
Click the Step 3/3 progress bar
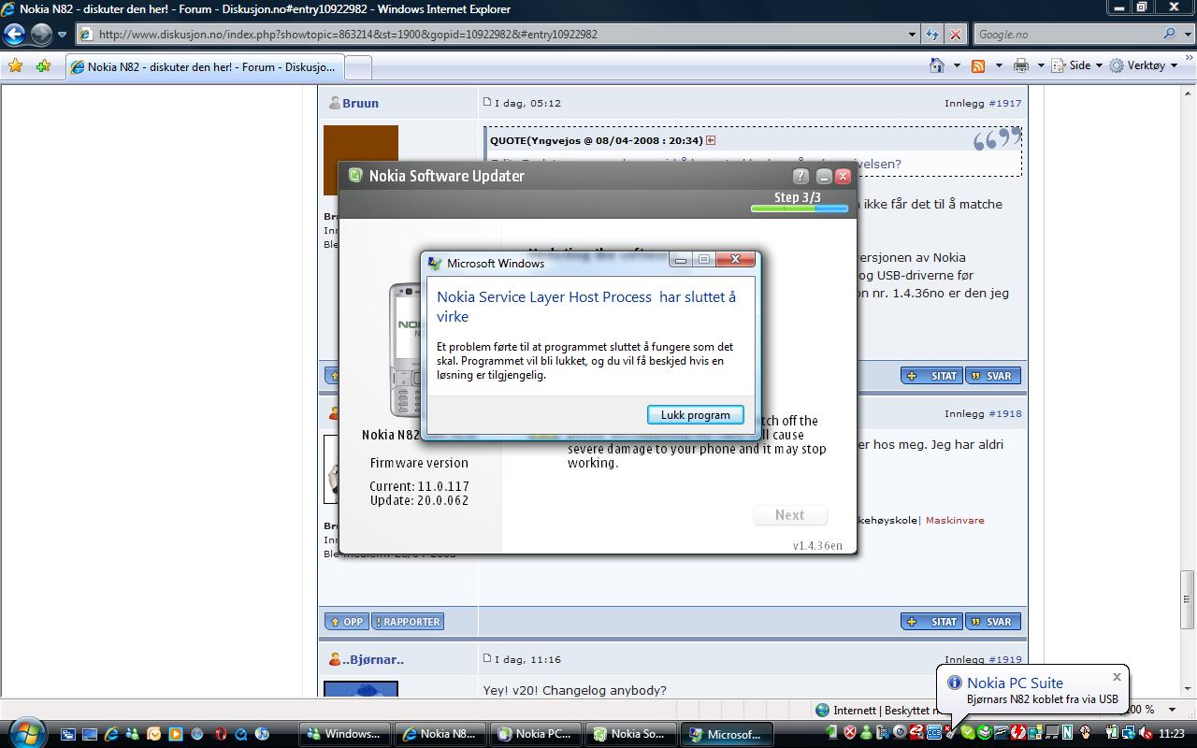tap(799, 209)
